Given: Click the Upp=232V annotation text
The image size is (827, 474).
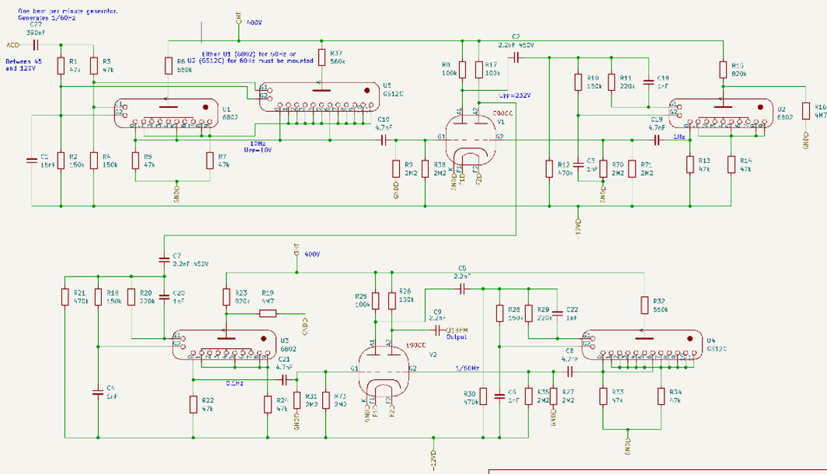Looking at the screenshot, I should click(514, 95).
